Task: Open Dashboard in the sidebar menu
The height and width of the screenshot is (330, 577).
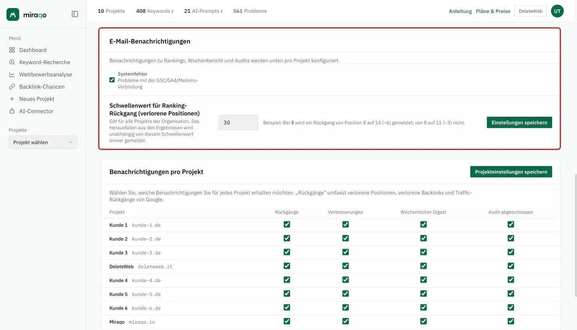Action: [33, 50]
